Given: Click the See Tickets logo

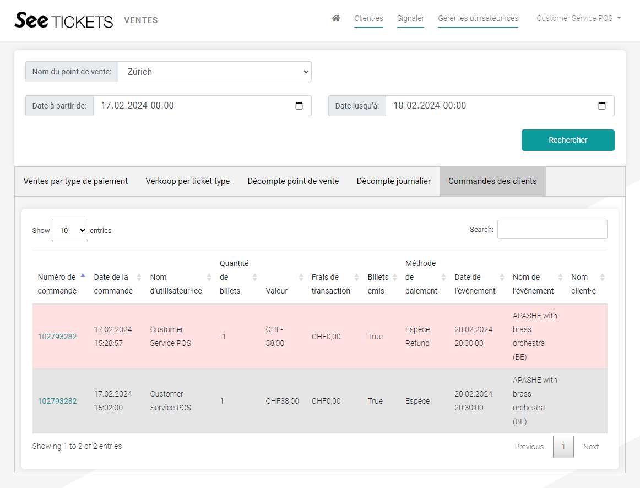Looking at the screenshot, I should coord(64,20).
